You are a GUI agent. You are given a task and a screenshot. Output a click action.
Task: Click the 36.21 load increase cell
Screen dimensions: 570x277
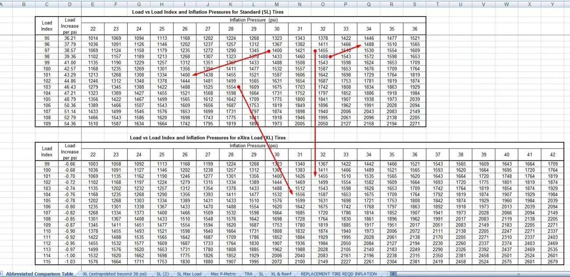coord(70,38)
